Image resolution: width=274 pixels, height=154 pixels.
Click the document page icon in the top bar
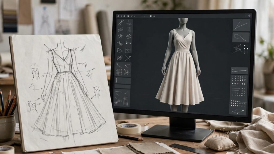tap(128, 16)
